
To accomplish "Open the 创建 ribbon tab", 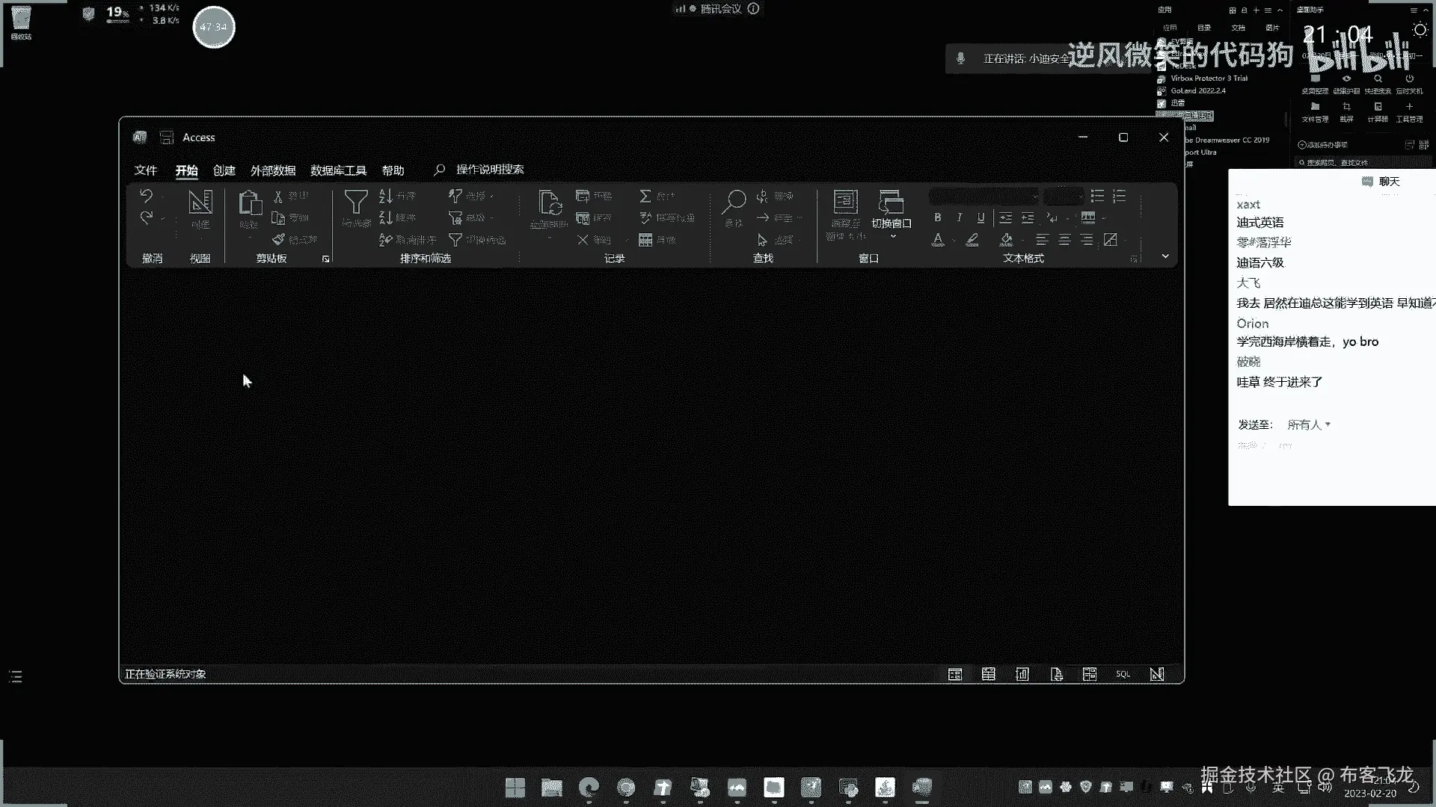I will click(x=224, y=170).
